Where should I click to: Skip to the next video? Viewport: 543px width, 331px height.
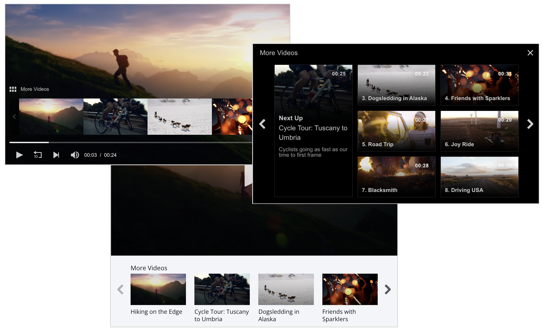56,155
